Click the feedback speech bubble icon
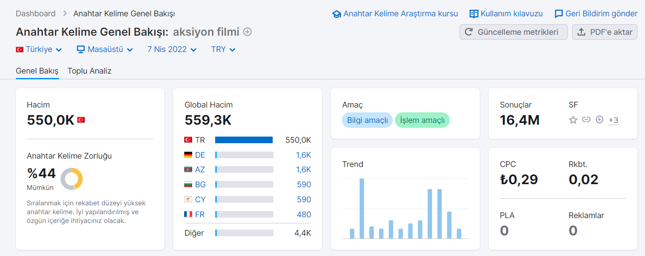Image resolution: width=645 pixels, height=256 pixels. click(x=559, y=14)
